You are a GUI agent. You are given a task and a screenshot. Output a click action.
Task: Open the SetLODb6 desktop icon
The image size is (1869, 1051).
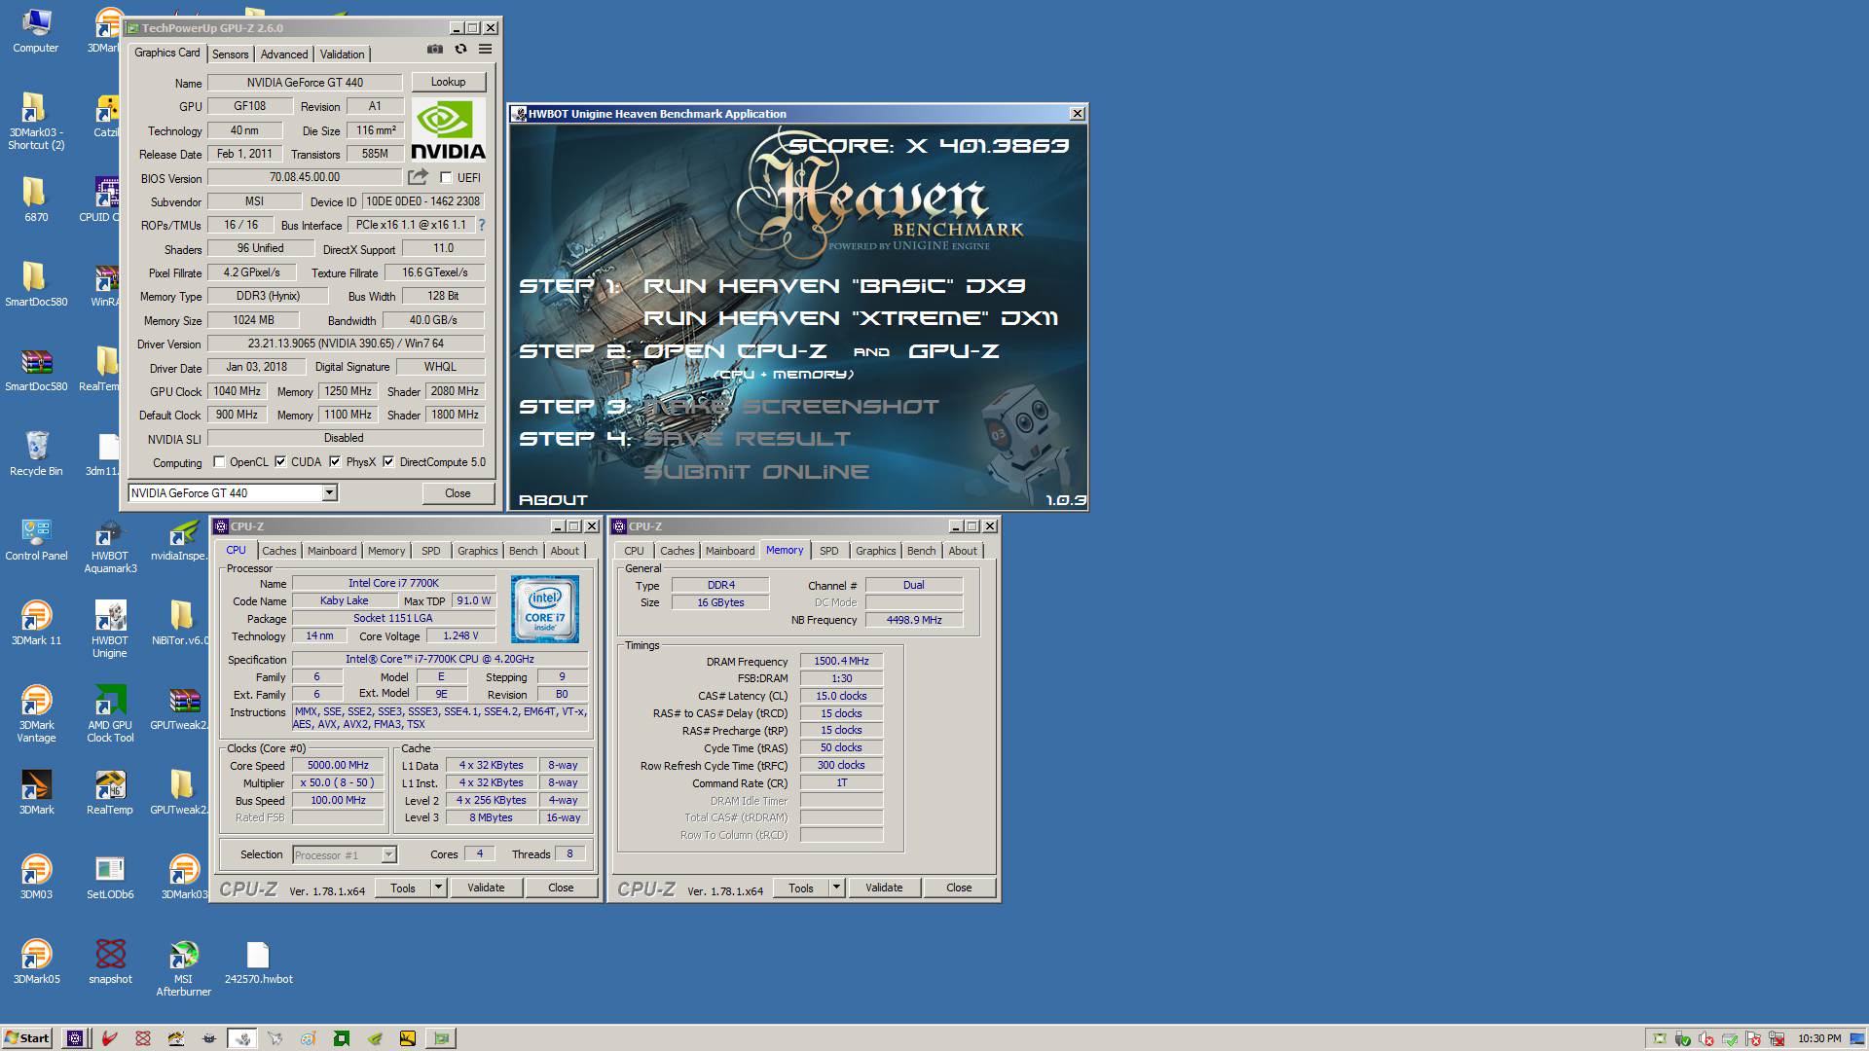pos(110,878)
